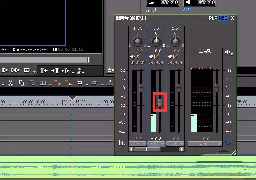Viewport: 256px width, 180px height.
Task: Click the mixer horizontal scrollbar thumb
Action: pyautogui.click(x=147, y=149)
